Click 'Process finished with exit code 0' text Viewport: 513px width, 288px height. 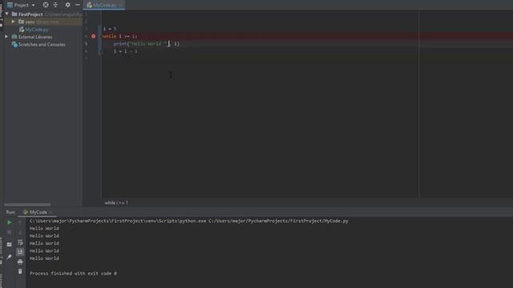point(73,274)
